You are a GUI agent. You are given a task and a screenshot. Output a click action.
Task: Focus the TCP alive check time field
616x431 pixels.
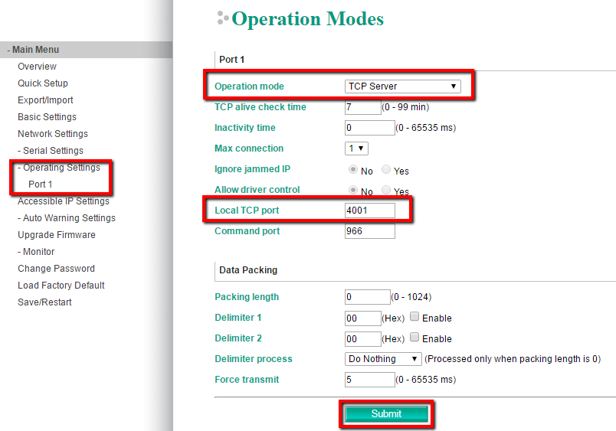pyautogui.click(x=362, y=107)
